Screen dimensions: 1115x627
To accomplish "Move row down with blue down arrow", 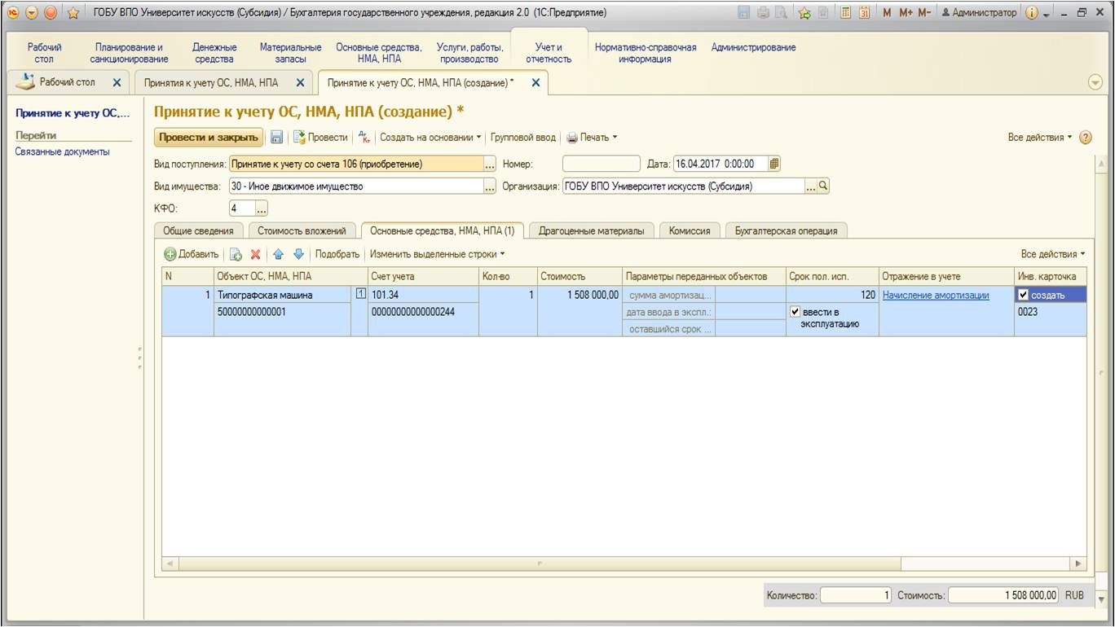I will (298, 254).
